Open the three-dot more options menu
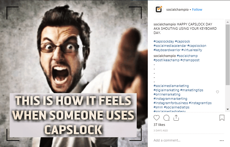Screen dimensions: 230x147 [222, 141]
